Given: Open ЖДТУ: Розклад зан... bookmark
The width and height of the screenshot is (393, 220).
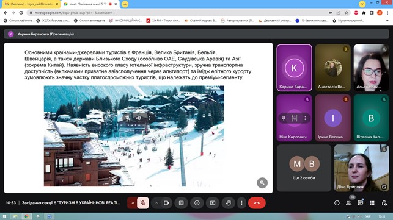Looking at the screenshot, I should coord(53,21).
